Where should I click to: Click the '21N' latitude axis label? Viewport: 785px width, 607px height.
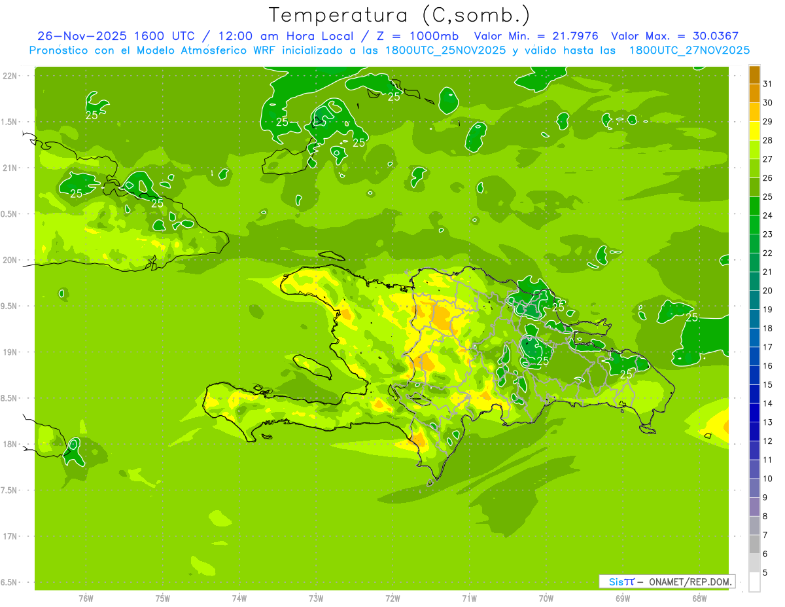(x=10, y=168)
